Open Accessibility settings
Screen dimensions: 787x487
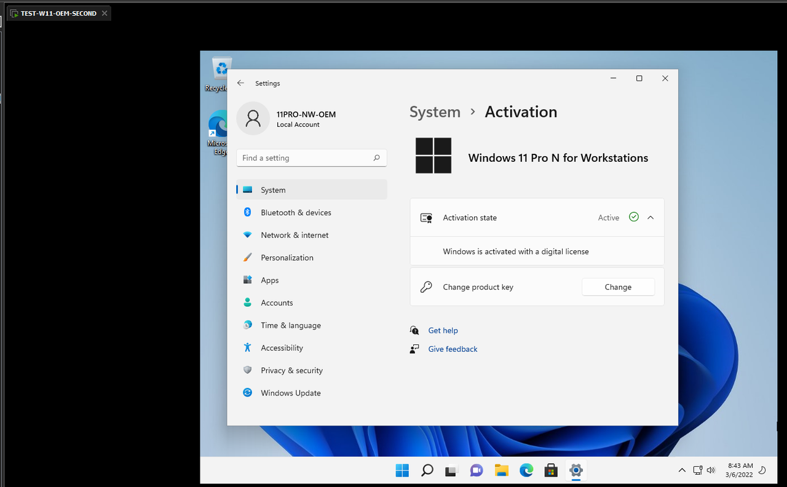[312, 348]
